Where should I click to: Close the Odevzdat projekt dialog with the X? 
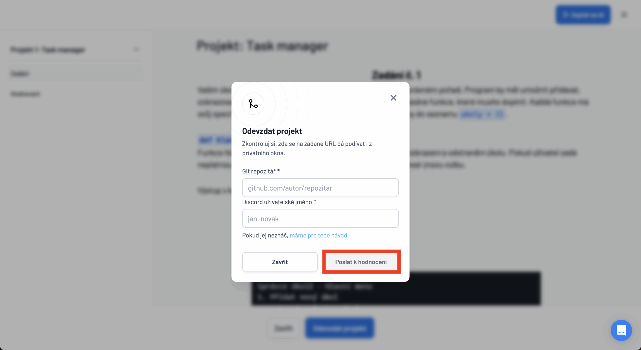pos(393,98)
